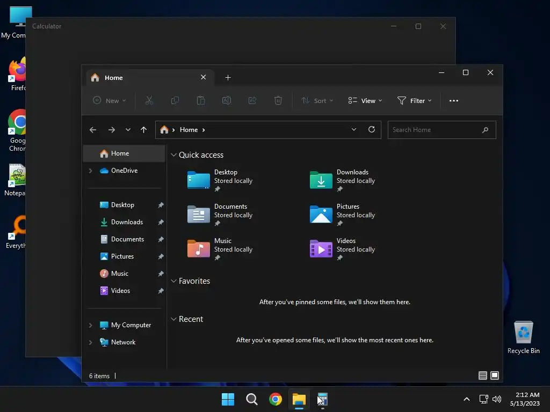Switch to large thumbnails view in status bar
The height and width of the screenshot is (412, 550).
[x=494, y=376]
